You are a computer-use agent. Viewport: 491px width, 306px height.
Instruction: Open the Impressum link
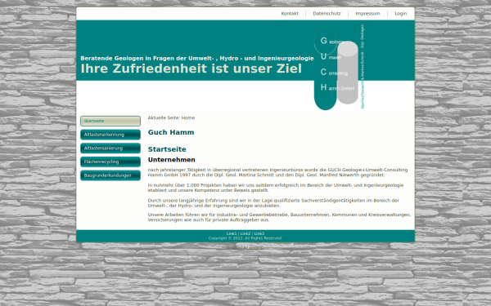[x=367, y=13]
